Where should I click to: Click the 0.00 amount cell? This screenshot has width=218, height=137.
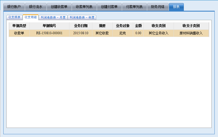point(138,33)
